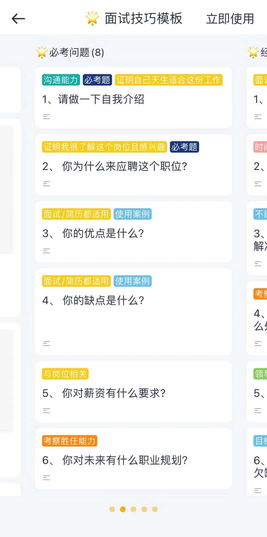
Task: Tap the second pagination dot at the bottom
Action: click(122, 509)
